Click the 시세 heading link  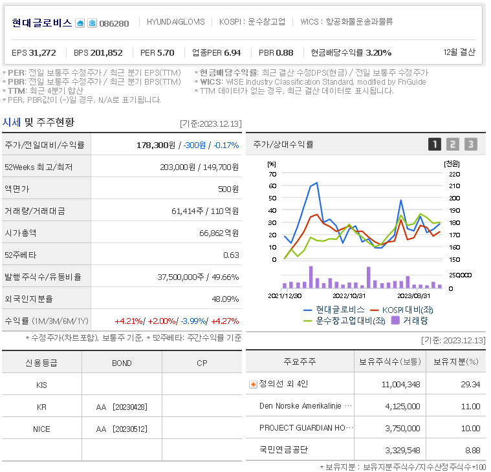click(12, 122)
